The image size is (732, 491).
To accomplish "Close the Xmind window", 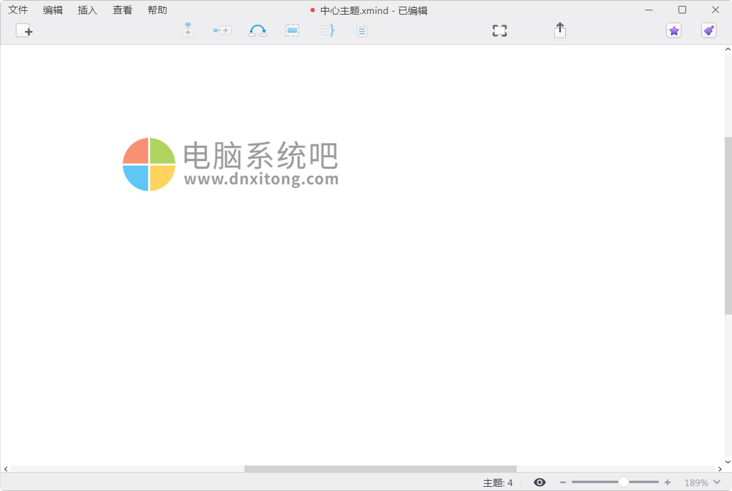I will pyautogui.click(x=715, y=10).
